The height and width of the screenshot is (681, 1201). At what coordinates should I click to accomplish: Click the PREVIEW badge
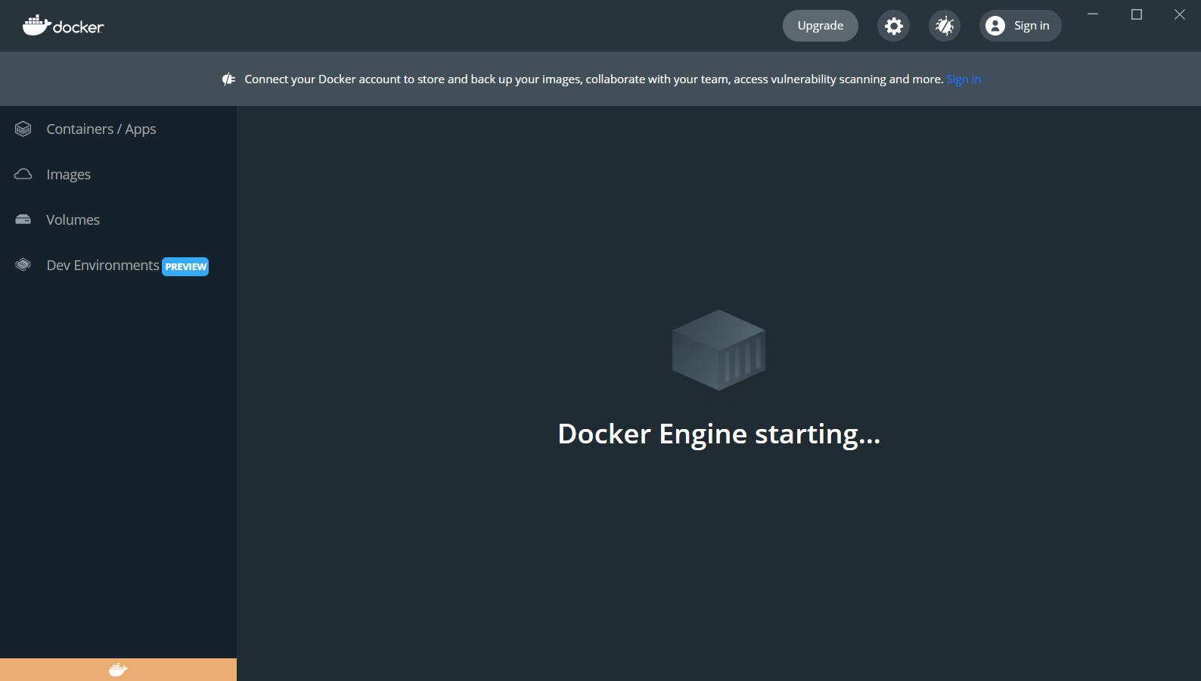(185, 266)
